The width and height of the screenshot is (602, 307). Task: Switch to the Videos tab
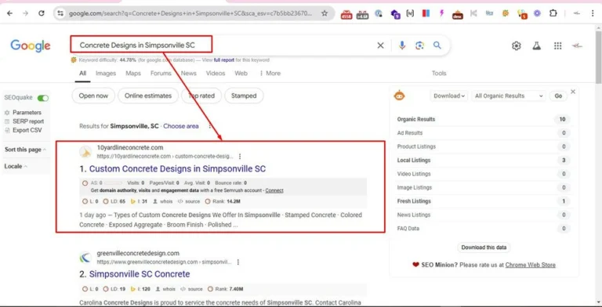coord(216,74)
